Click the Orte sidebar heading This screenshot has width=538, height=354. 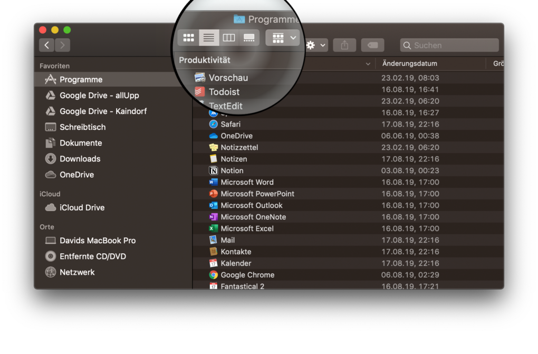click(46, 227)
